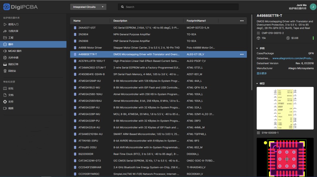Sort by the Description column header

tap(120, 21)
